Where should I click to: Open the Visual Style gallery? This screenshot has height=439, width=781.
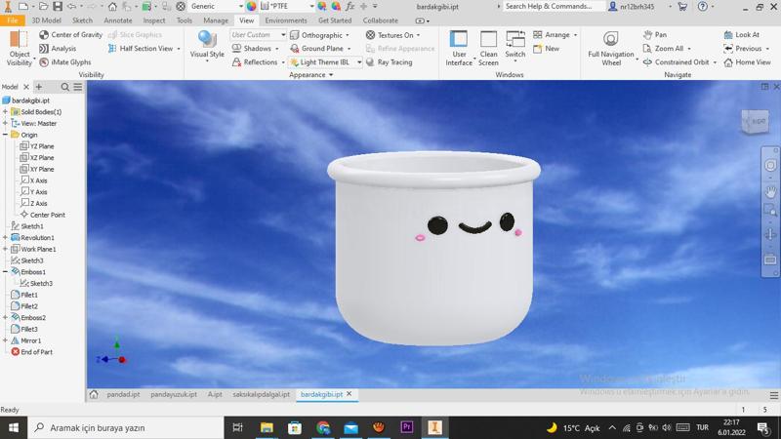point(207,46)
